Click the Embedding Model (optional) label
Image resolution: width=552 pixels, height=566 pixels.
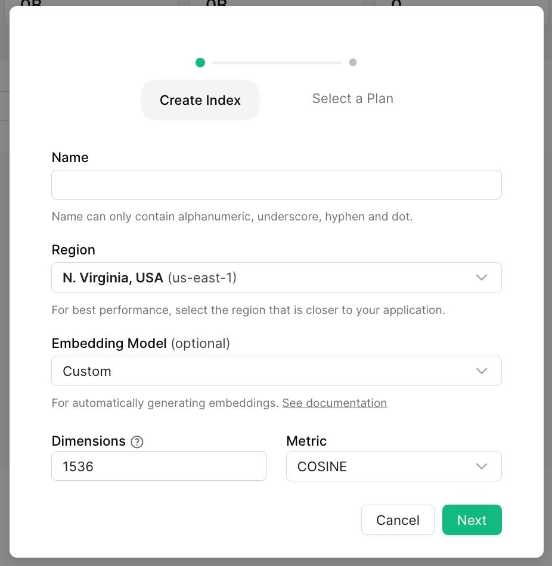(x=141, y=344)
